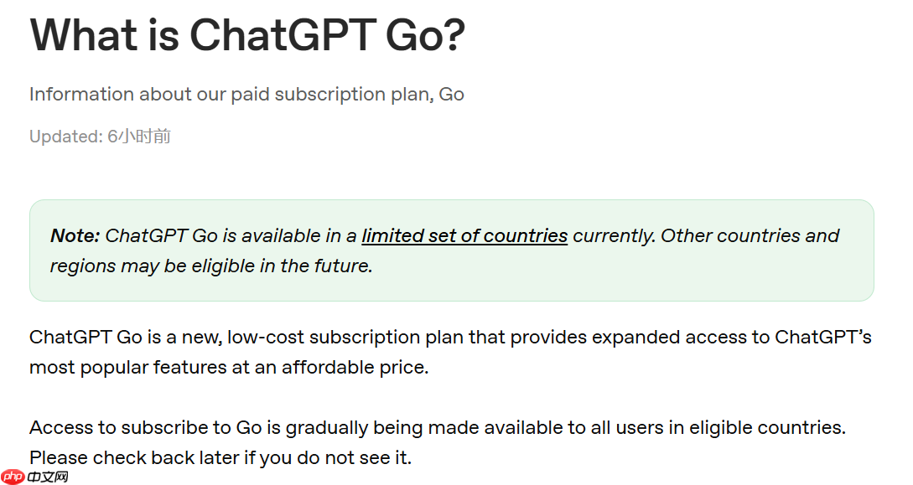
Task: Open the "limited set of countries" link
Action: (x=464, y=236)
